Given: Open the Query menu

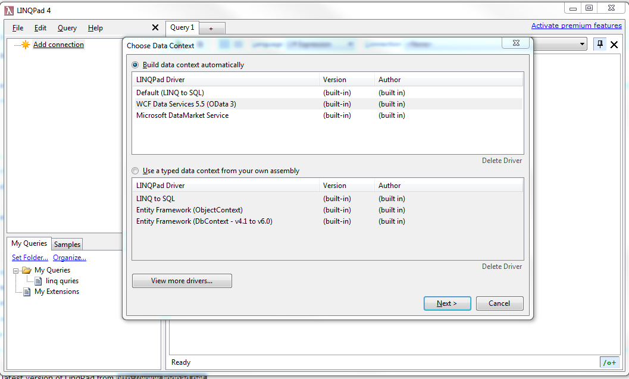Looking at the screenshot, I should [x=67, y=28].
